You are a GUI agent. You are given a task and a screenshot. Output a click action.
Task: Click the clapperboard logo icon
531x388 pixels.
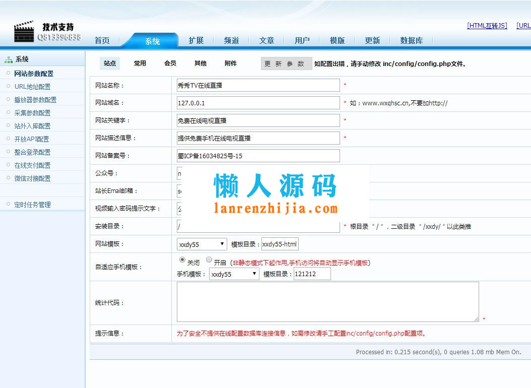(x=24, y=32)
